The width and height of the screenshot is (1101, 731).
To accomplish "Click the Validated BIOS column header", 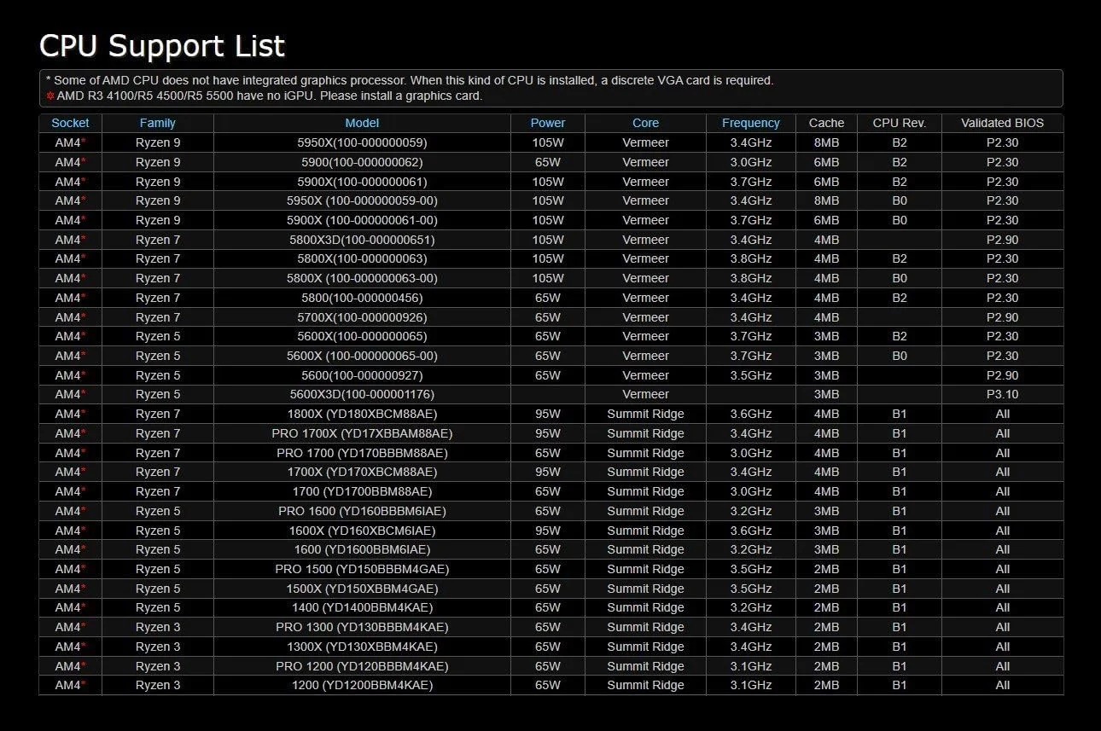I will tap(1002, 123).
